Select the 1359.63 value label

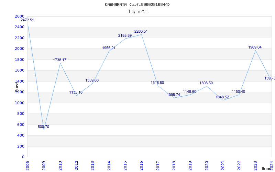coord(92,80)
